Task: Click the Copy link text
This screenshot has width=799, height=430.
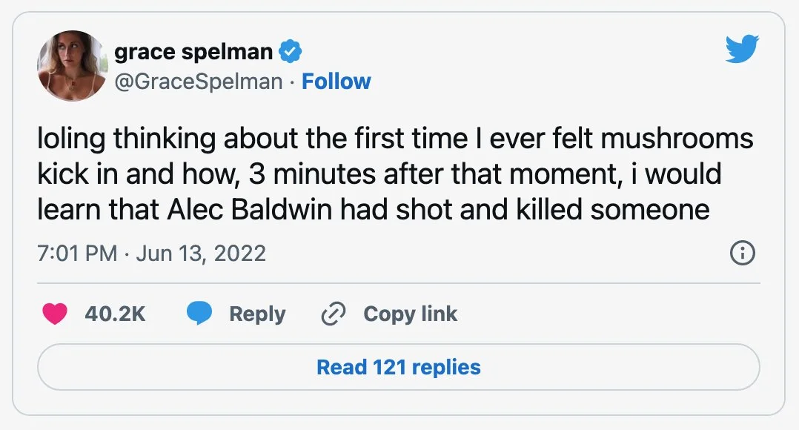Action: (x=410, y=314)
